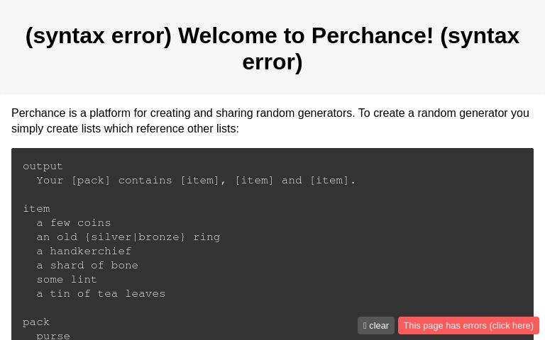This screenshot has width=545, height=340.
Task: Click the 'a shard of bone' line
Action: (87, 266)
